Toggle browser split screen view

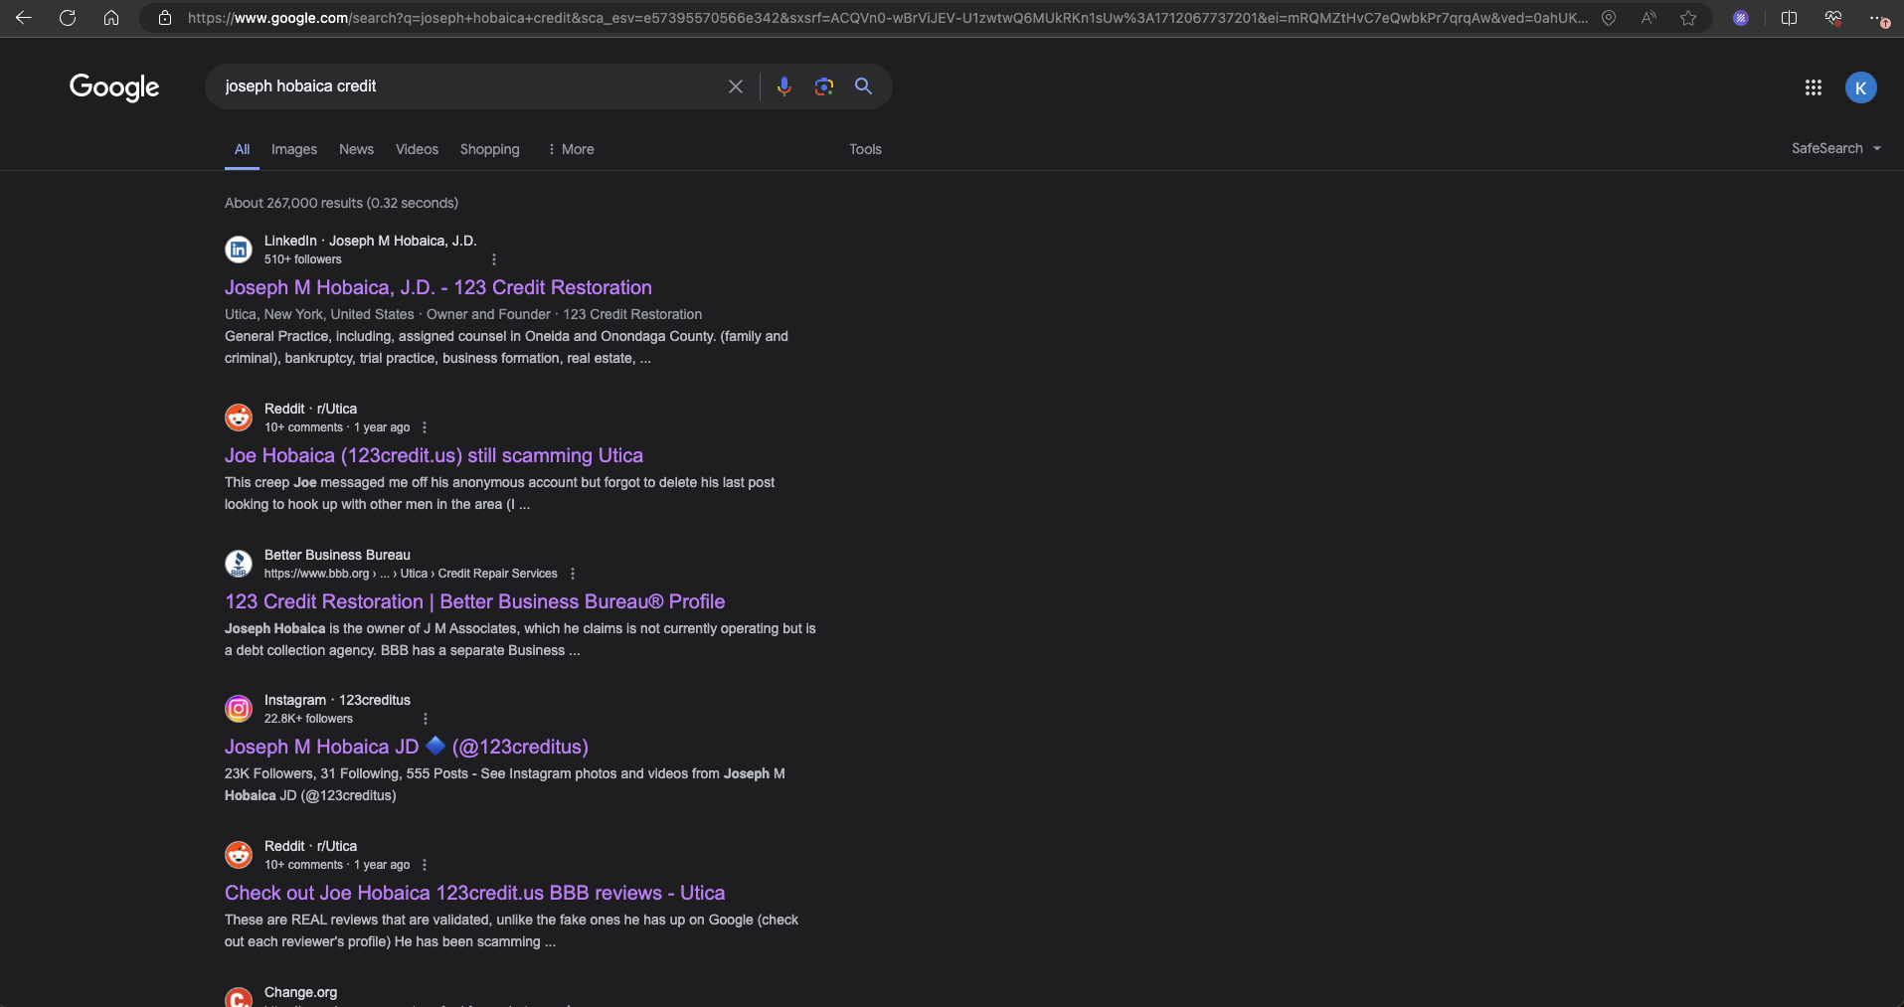pyautogui.click(x=1789, y=18)
